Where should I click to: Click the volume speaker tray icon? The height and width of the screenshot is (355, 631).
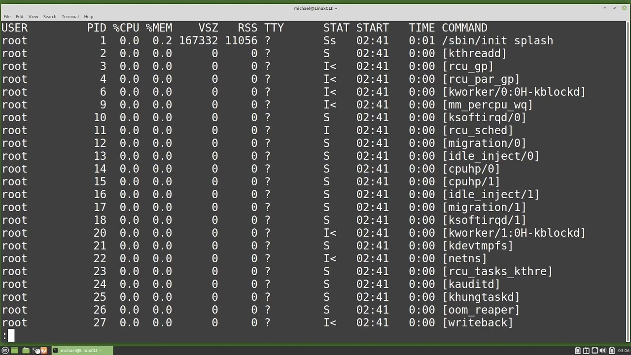[603, 351]
